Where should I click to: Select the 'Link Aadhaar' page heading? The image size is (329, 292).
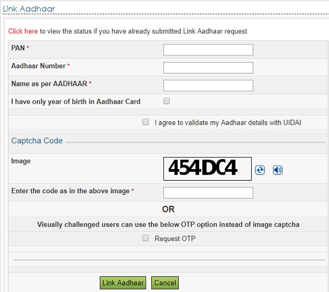coord(29,9)
